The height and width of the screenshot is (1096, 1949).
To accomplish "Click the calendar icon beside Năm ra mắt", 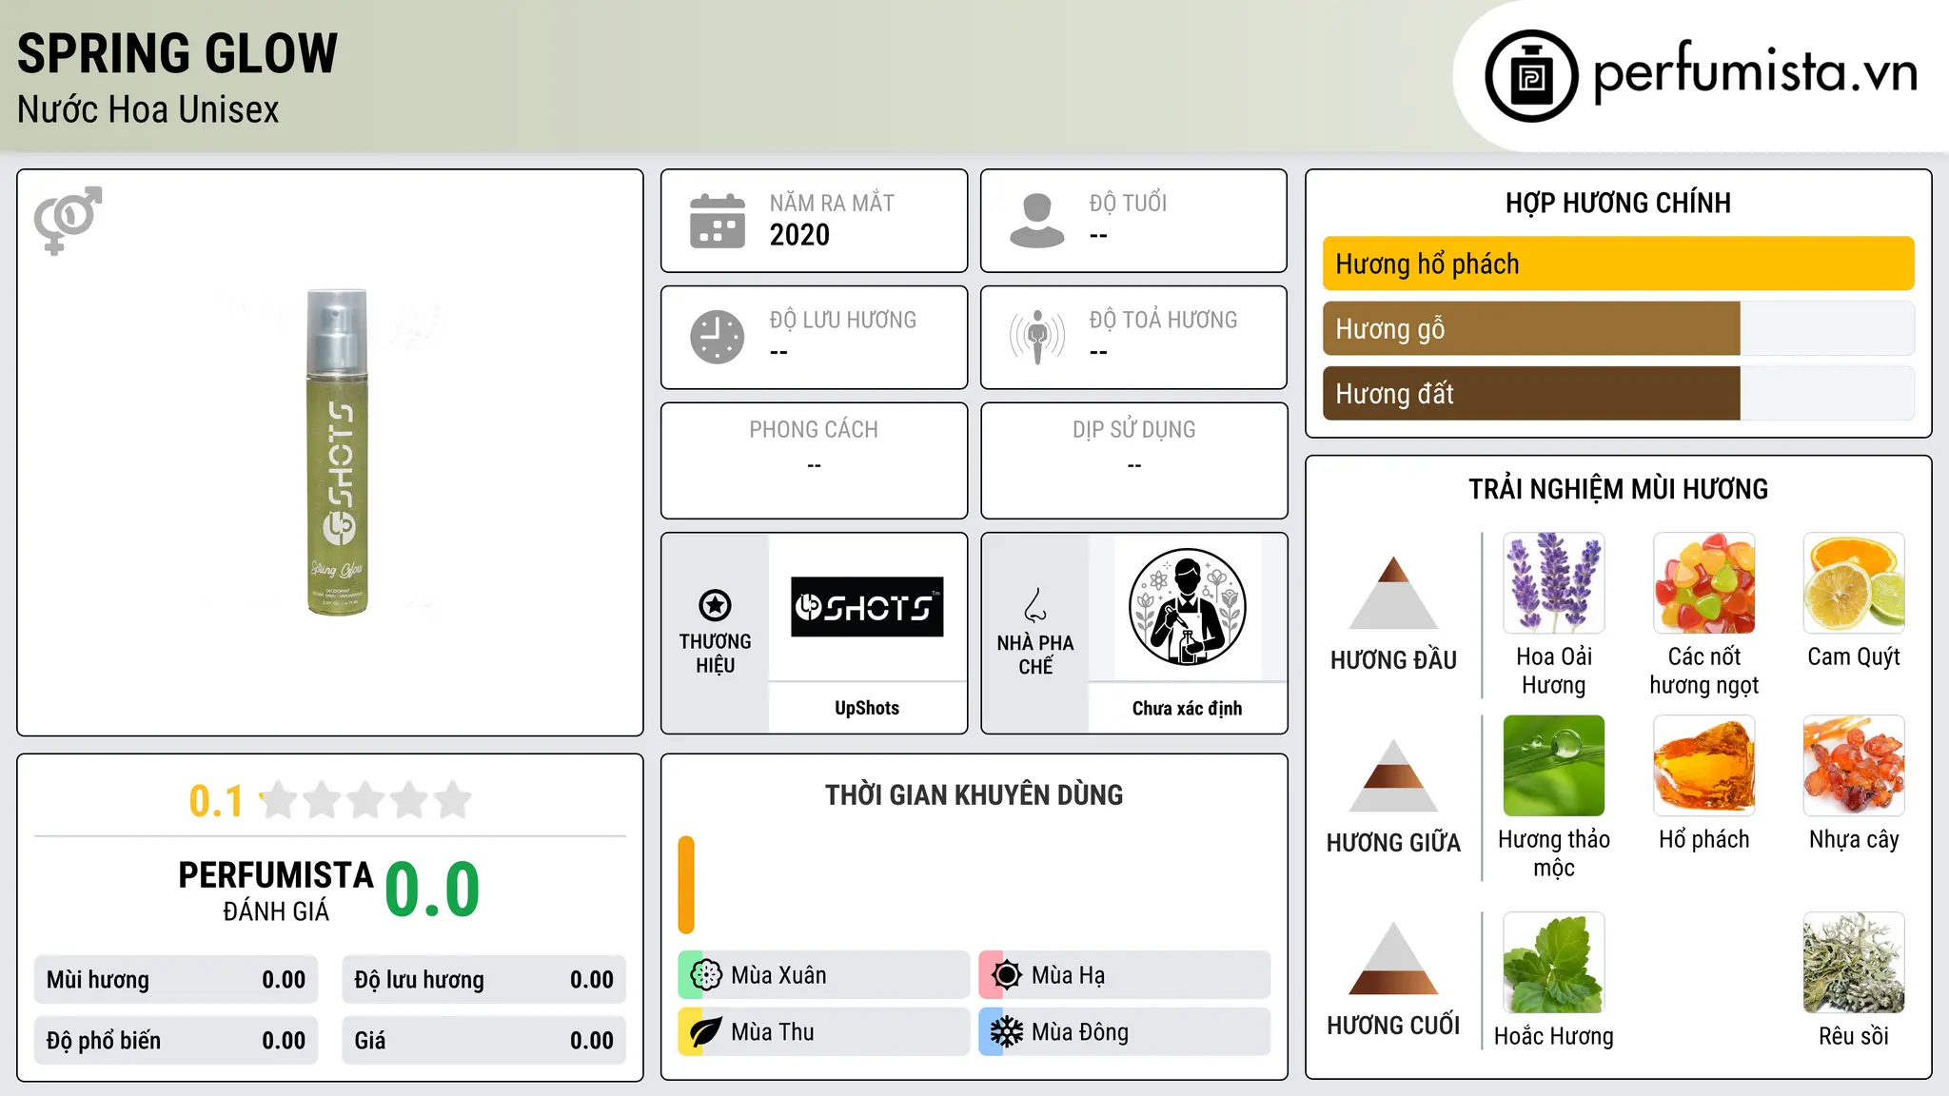I will tap(718, 221).
